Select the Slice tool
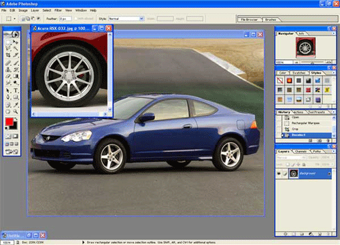Image resolution: width=340 pixels, height=245 pixels. tap(16, 55)
